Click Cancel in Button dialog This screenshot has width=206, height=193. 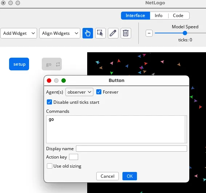tap(108, 176)
